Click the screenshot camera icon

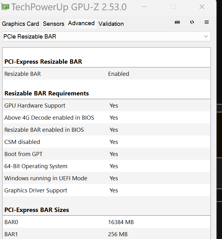tap(177, 22)
